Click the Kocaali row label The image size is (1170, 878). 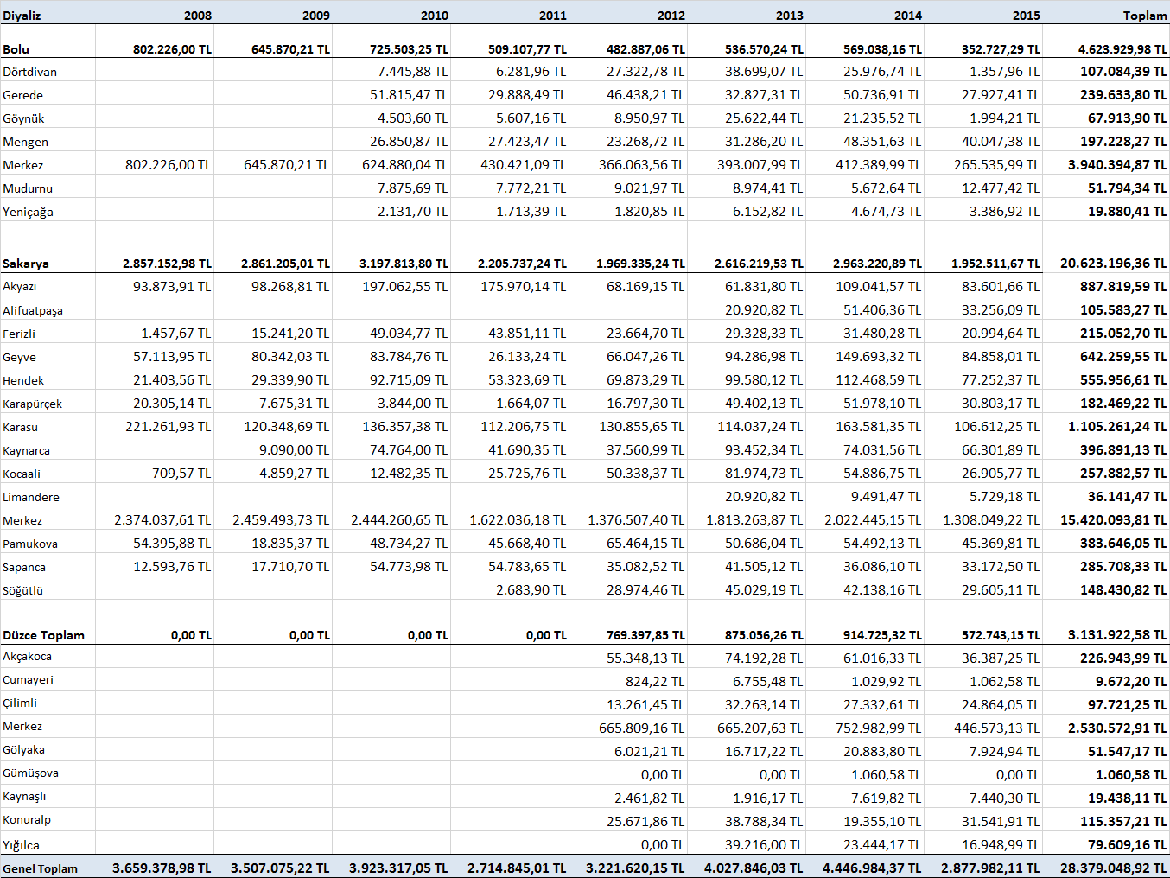22,474
